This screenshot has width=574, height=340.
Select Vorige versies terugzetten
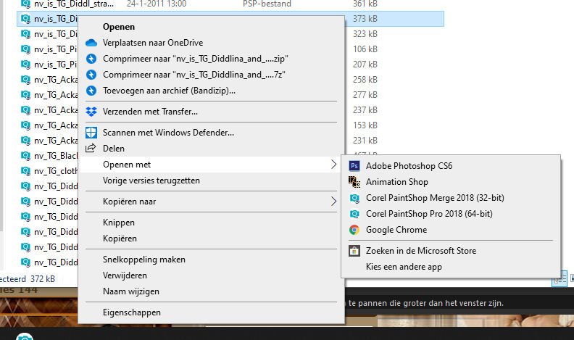click(151, 181)
